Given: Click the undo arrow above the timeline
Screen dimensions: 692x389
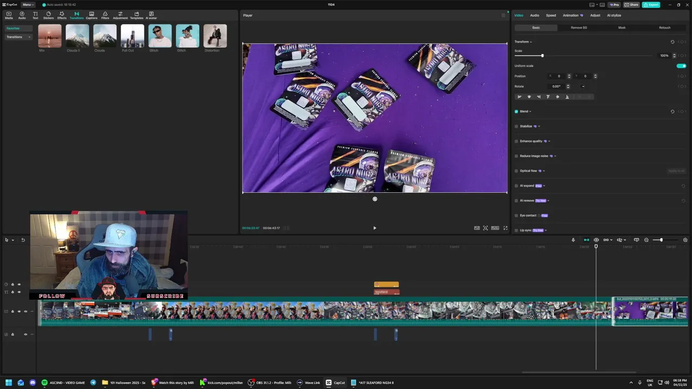Looking at the screenshot, I should tap(23, 240).
